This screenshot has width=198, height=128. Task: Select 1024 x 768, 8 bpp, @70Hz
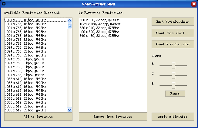(x=36, y=63)
